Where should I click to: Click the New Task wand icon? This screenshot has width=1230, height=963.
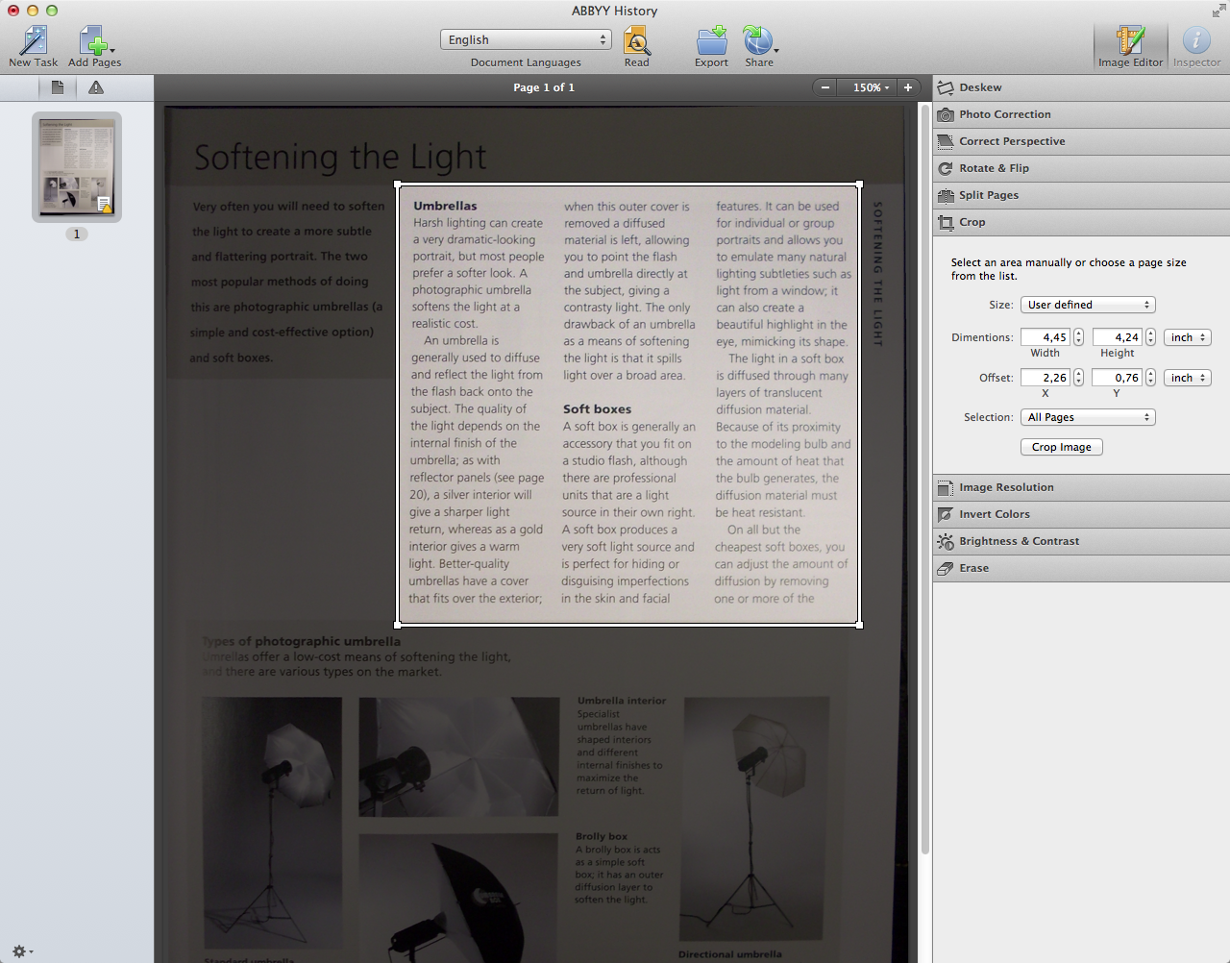34,40
